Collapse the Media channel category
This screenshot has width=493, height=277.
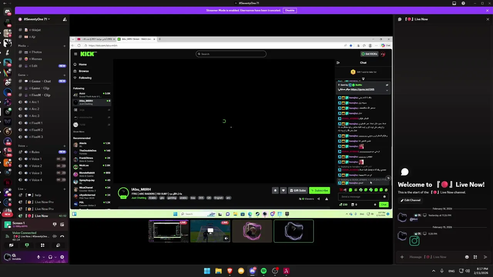click(23, 46)
